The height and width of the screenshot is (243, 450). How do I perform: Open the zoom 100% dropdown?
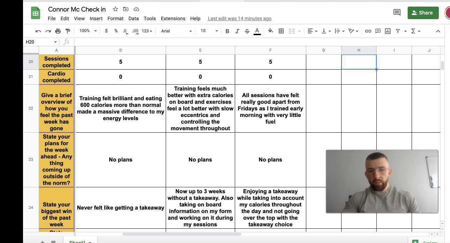coord(88,31)
